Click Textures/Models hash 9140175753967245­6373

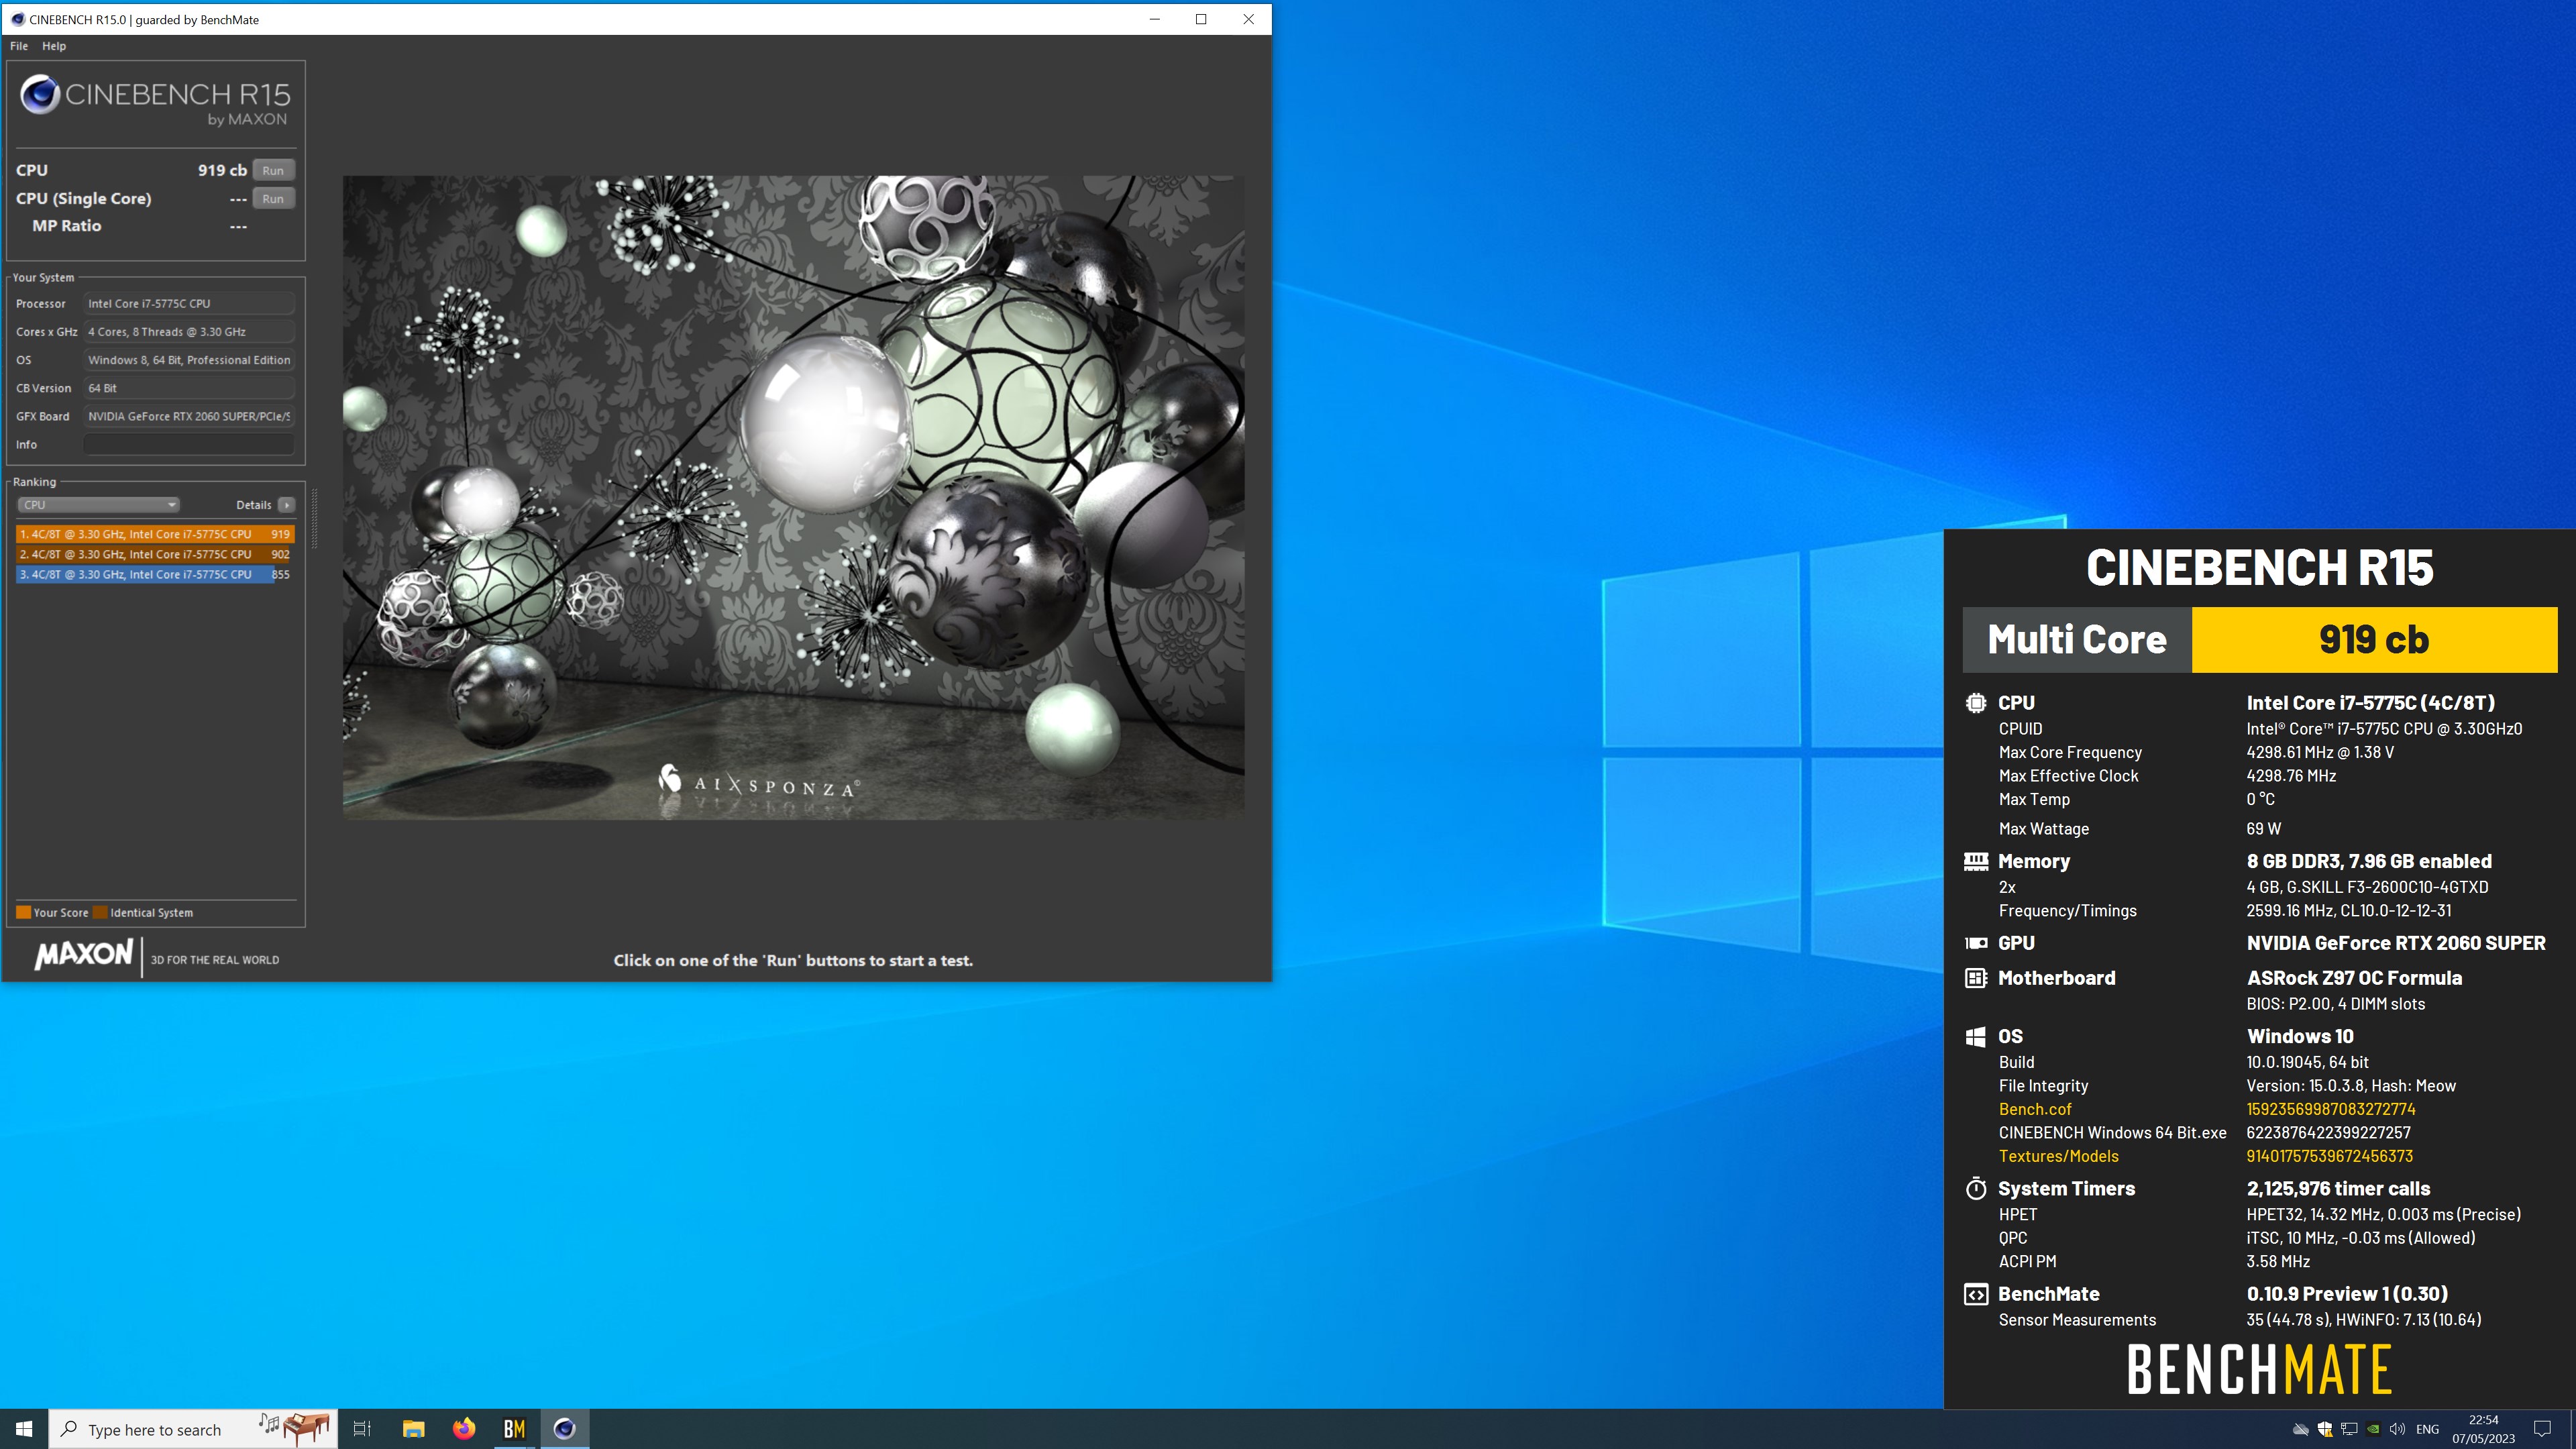click(2329, 1156)
